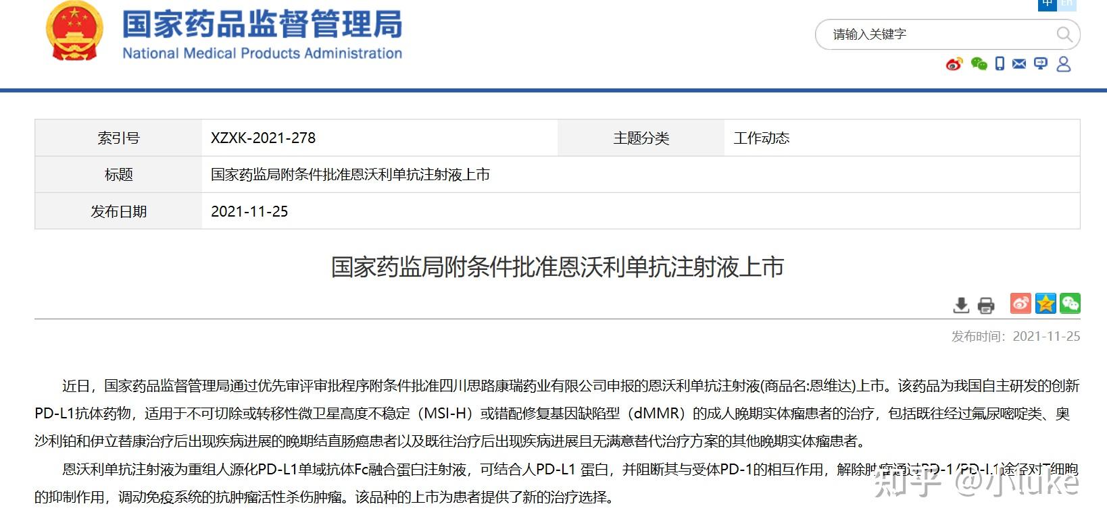
Task: Click the first article paragraph starting 近日
Action: pos(558,414)
